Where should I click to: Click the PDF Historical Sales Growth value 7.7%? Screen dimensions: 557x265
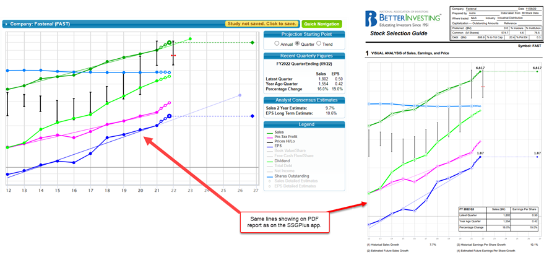coord(433,245)
